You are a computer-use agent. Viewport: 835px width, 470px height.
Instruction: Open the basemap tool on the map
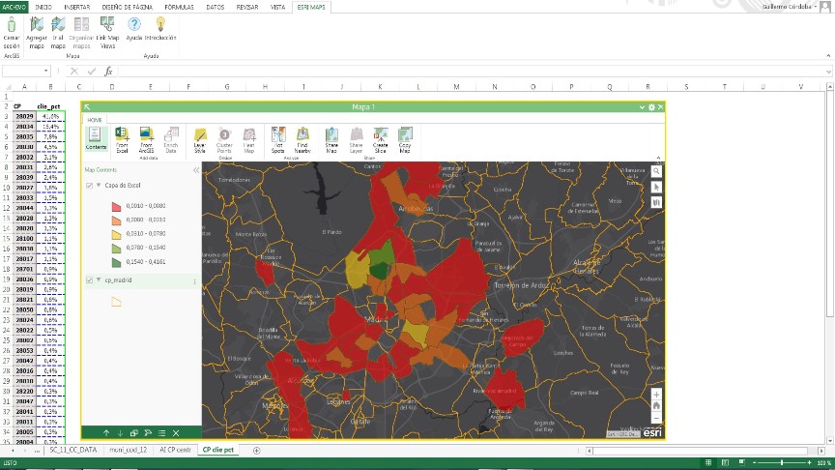(x=656, y=202)
